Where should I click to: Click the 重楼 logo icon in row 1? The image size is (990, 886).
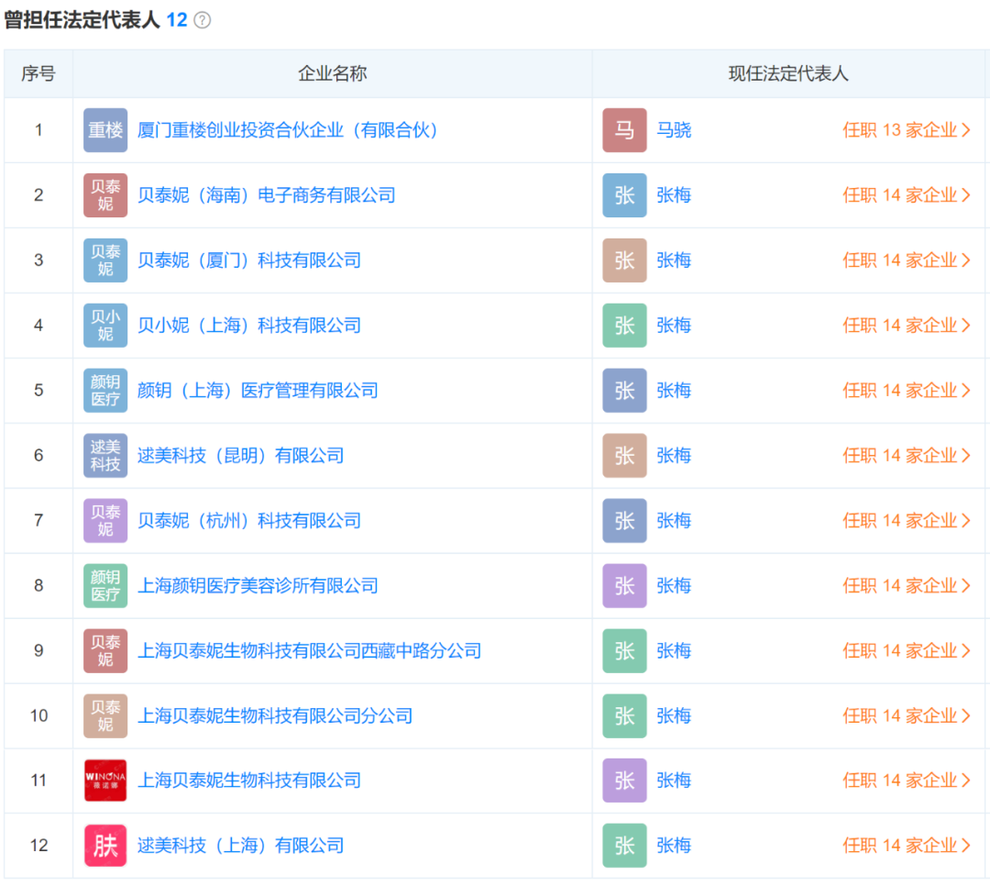tap(105, 130)
